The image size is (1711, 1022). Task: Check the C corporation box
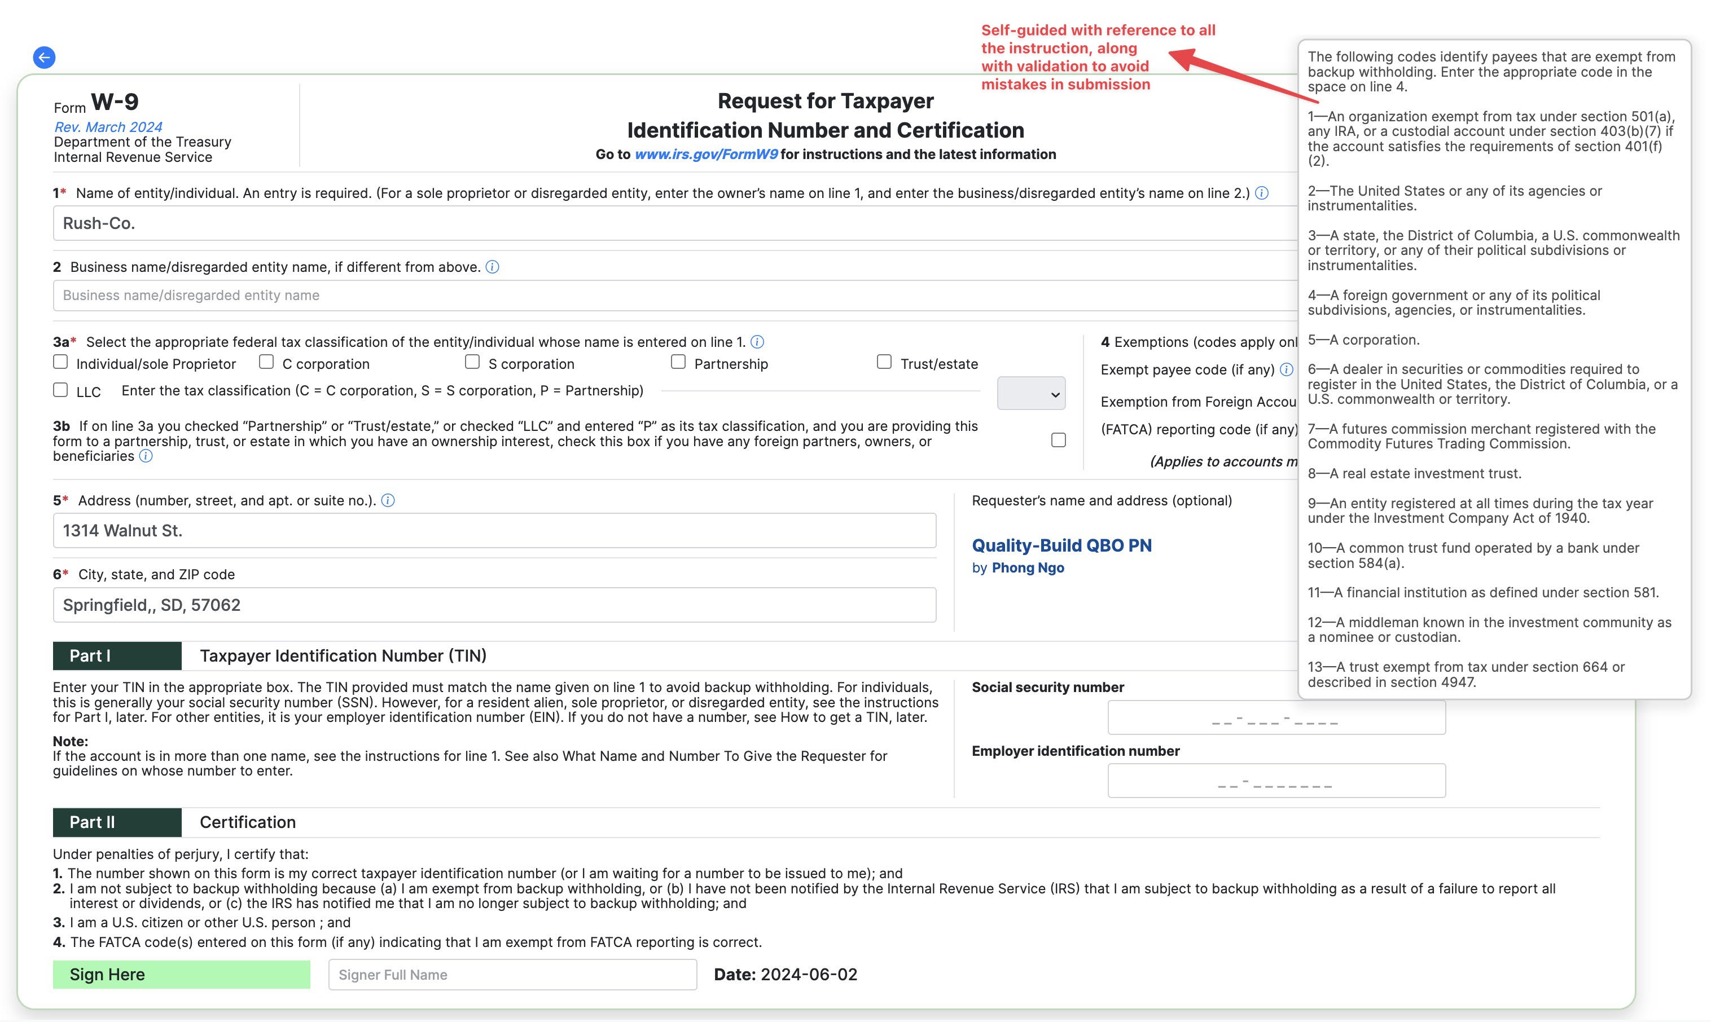(x=267, y=362)
